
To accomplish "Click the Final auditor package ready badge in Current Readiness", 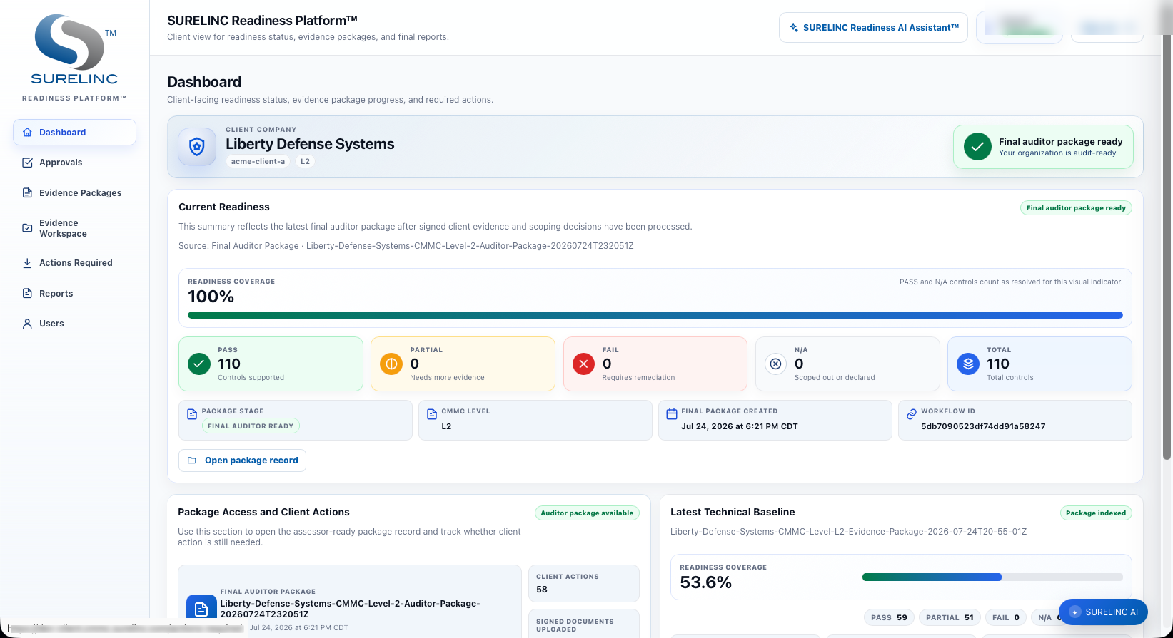I will point(1076,208).
